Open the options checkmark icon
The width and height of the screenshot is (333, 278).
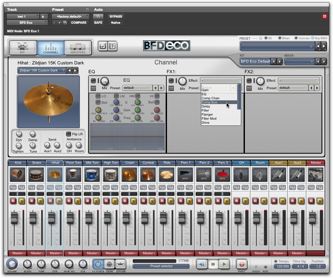[x=103, y=46]
